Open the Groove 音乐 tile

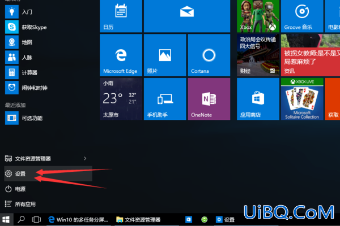tap(302, 16)
